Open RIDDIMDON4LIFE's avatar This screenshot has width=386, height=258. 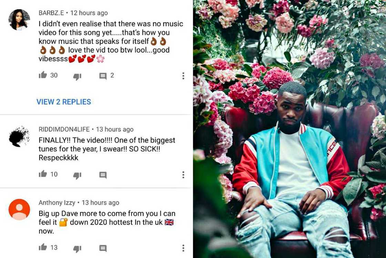coord(19,136)
